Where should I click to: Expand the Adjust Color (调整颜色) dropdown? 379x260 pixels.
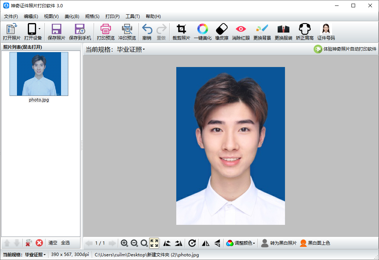pyautogui.click(x=241, y=243)
